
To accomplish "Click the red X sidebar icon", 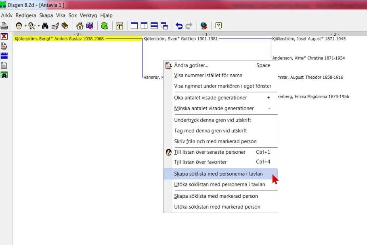I will tap(4, 36).
